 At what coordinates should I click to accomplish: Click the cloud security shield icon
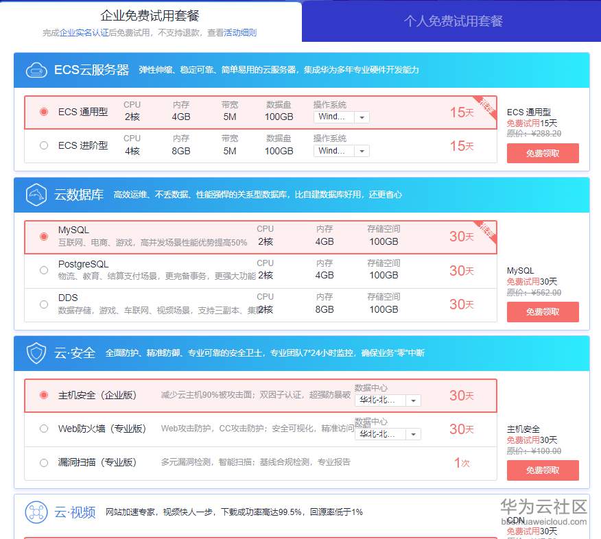36,353
